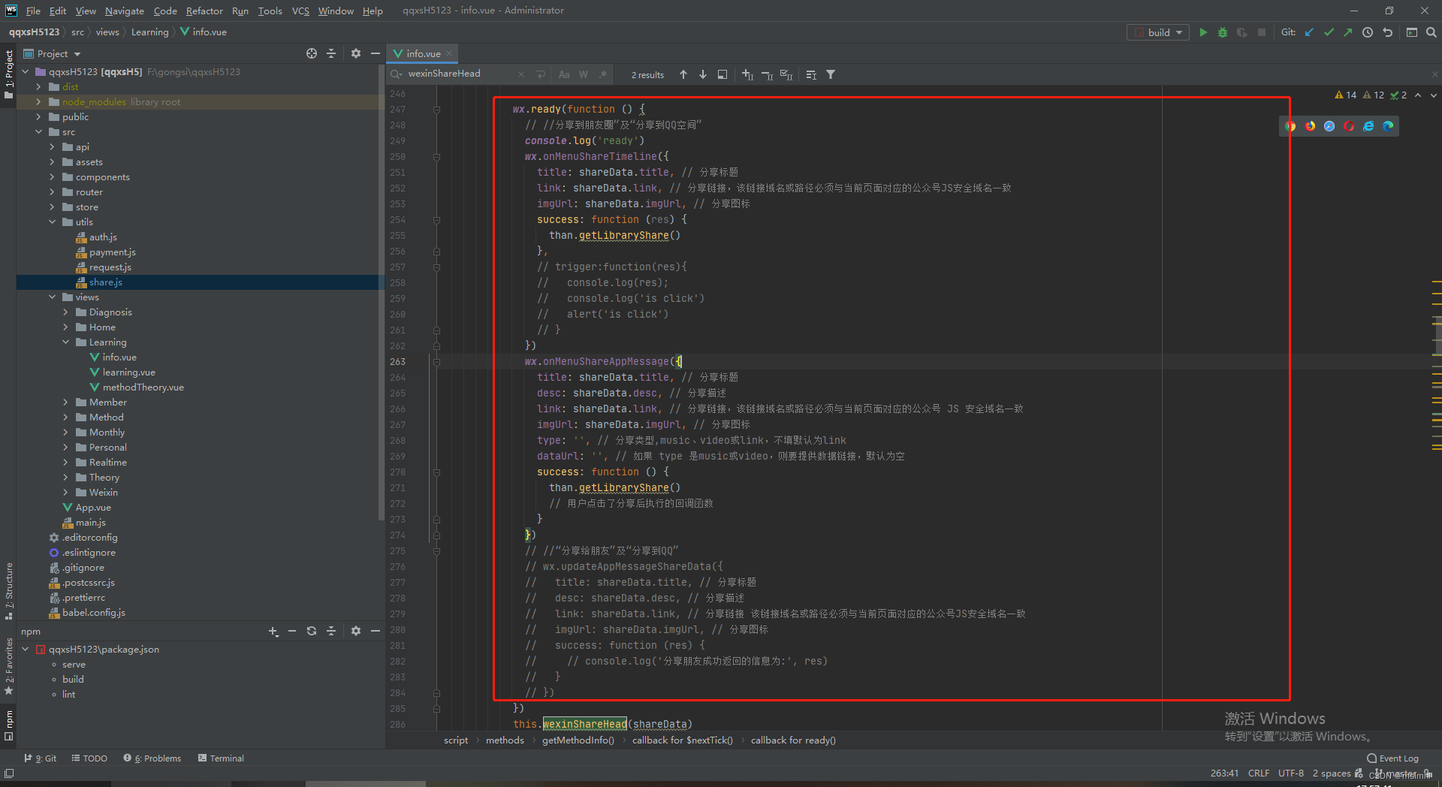Expand the dist folder
The width and height of the screenshot is (1442, 787).
[x=39, y=87]
